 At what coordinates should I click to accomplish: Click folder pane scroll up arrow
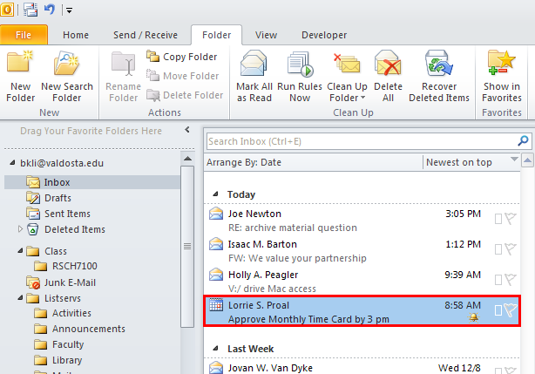[x=187, y=159]
